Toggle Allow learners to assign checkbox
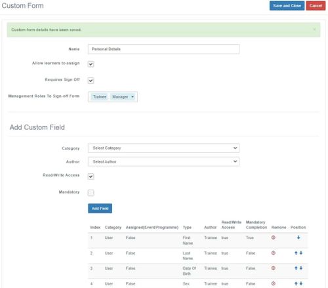Viewport: 328px width, 288px height. tap(91, 64)
